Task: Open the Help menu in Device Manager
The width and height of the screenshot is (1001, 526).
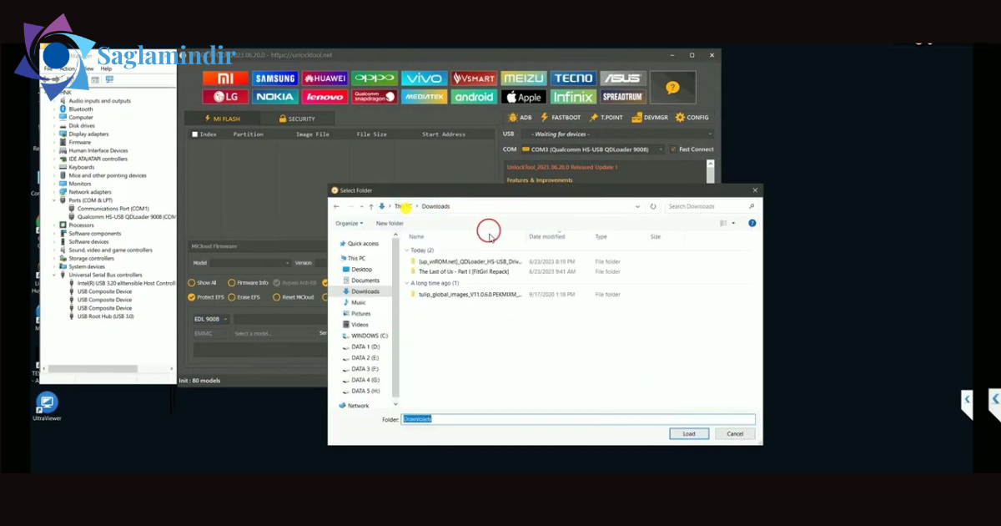Action: click(107, 68)
